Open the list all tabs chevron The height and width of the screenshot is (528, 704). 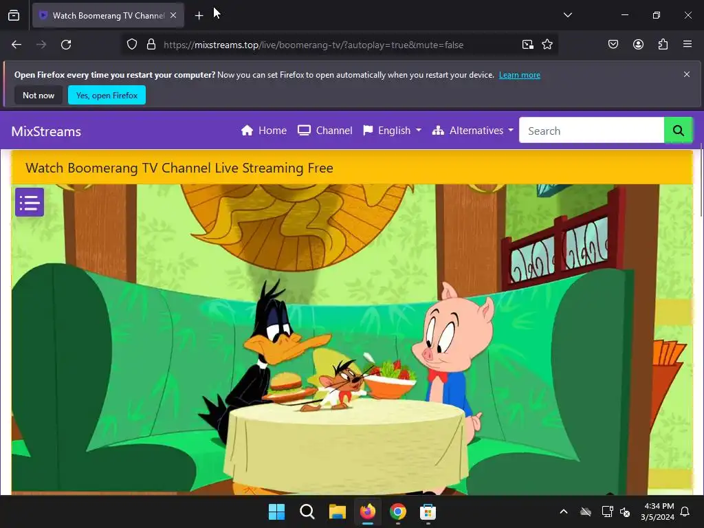click(567, 15)
